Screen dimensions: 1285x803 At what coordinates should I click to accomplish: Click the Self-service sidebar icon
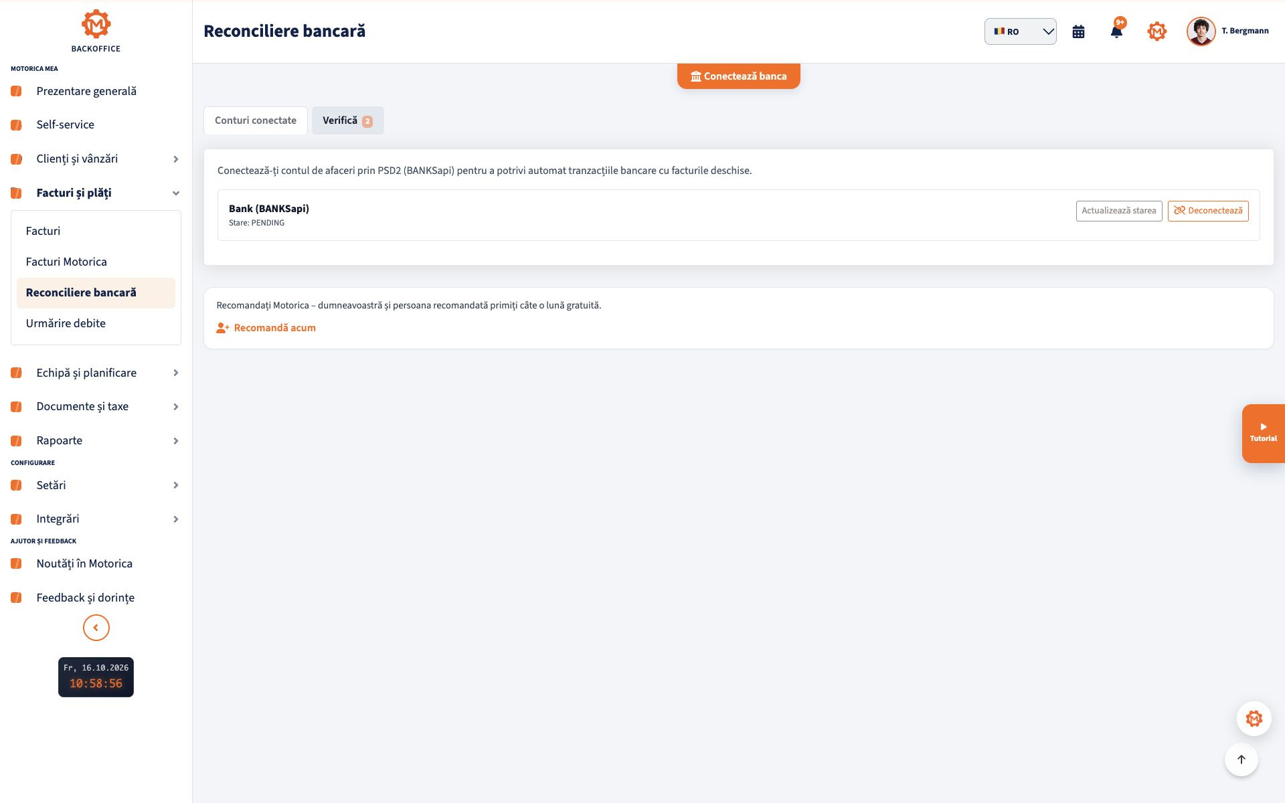pos(16,124)
